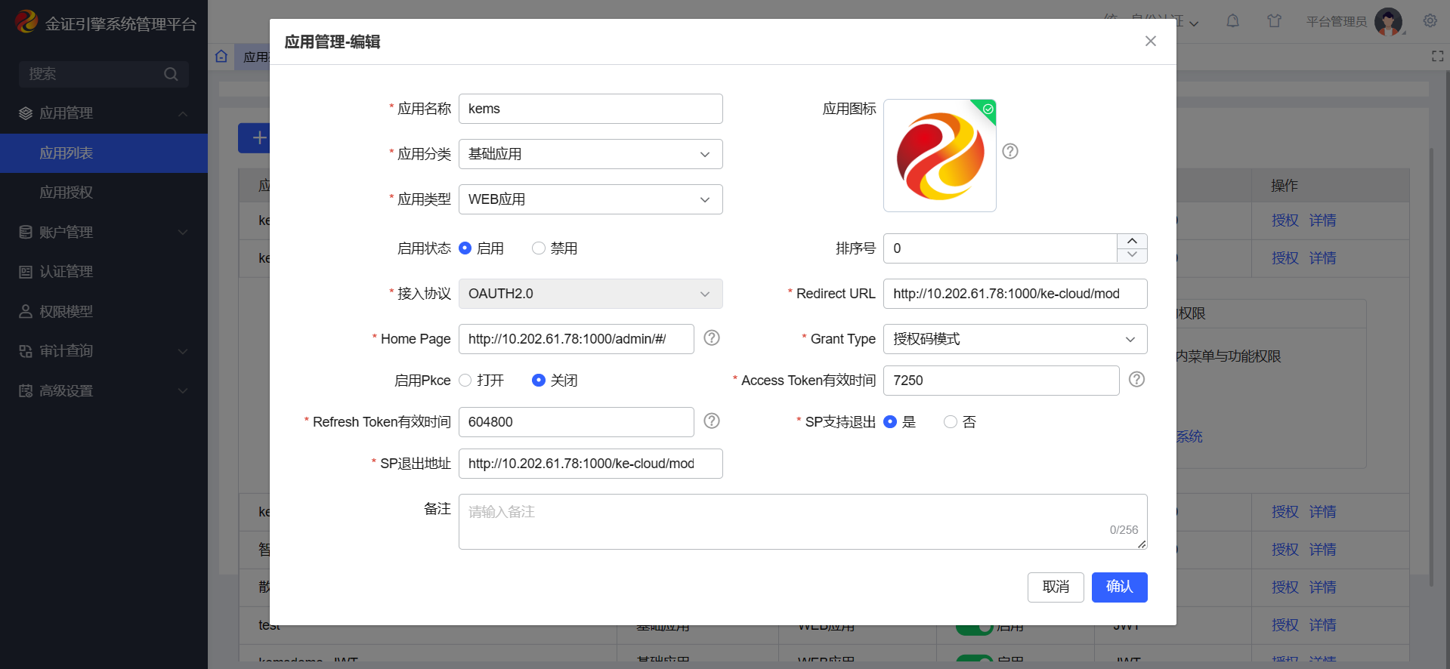Increase 排序号 with up arrow
Image resolution: width=1450 pixels, height=669 pixels.
[x=1132, y=241]
